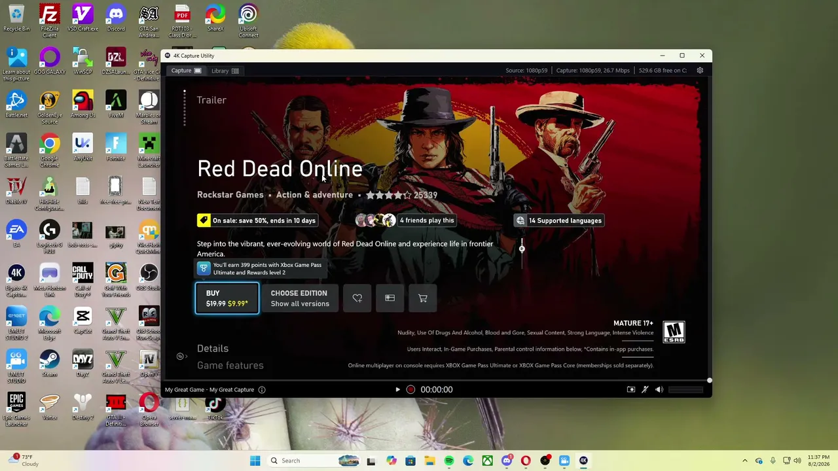838x471 pixels.
Task: Select the CapCut desktop shortcut
Action: [82, 321]
